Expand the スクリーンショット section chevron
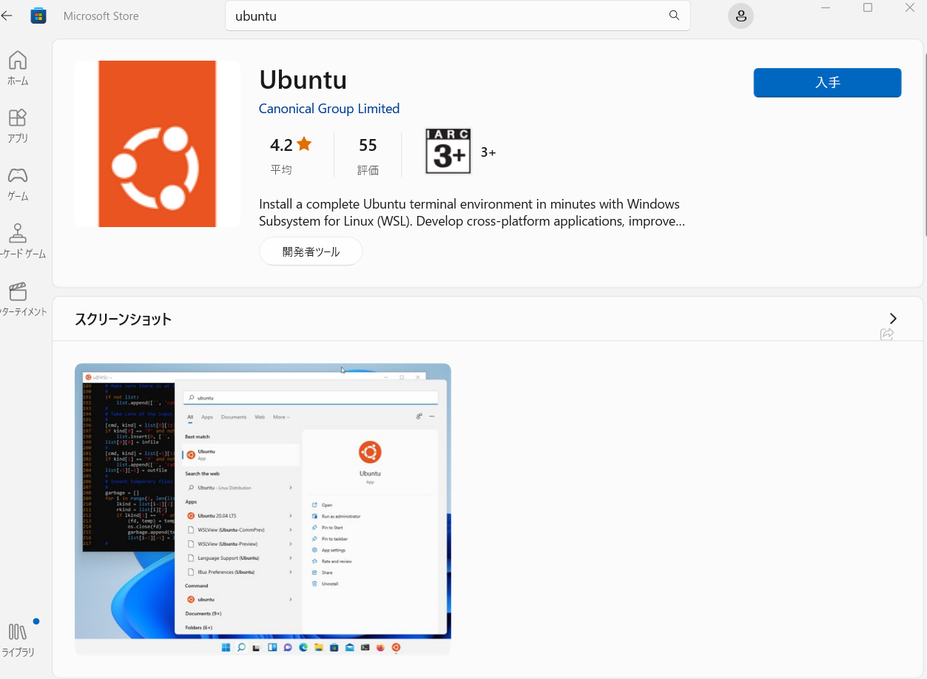 [893, 318]
